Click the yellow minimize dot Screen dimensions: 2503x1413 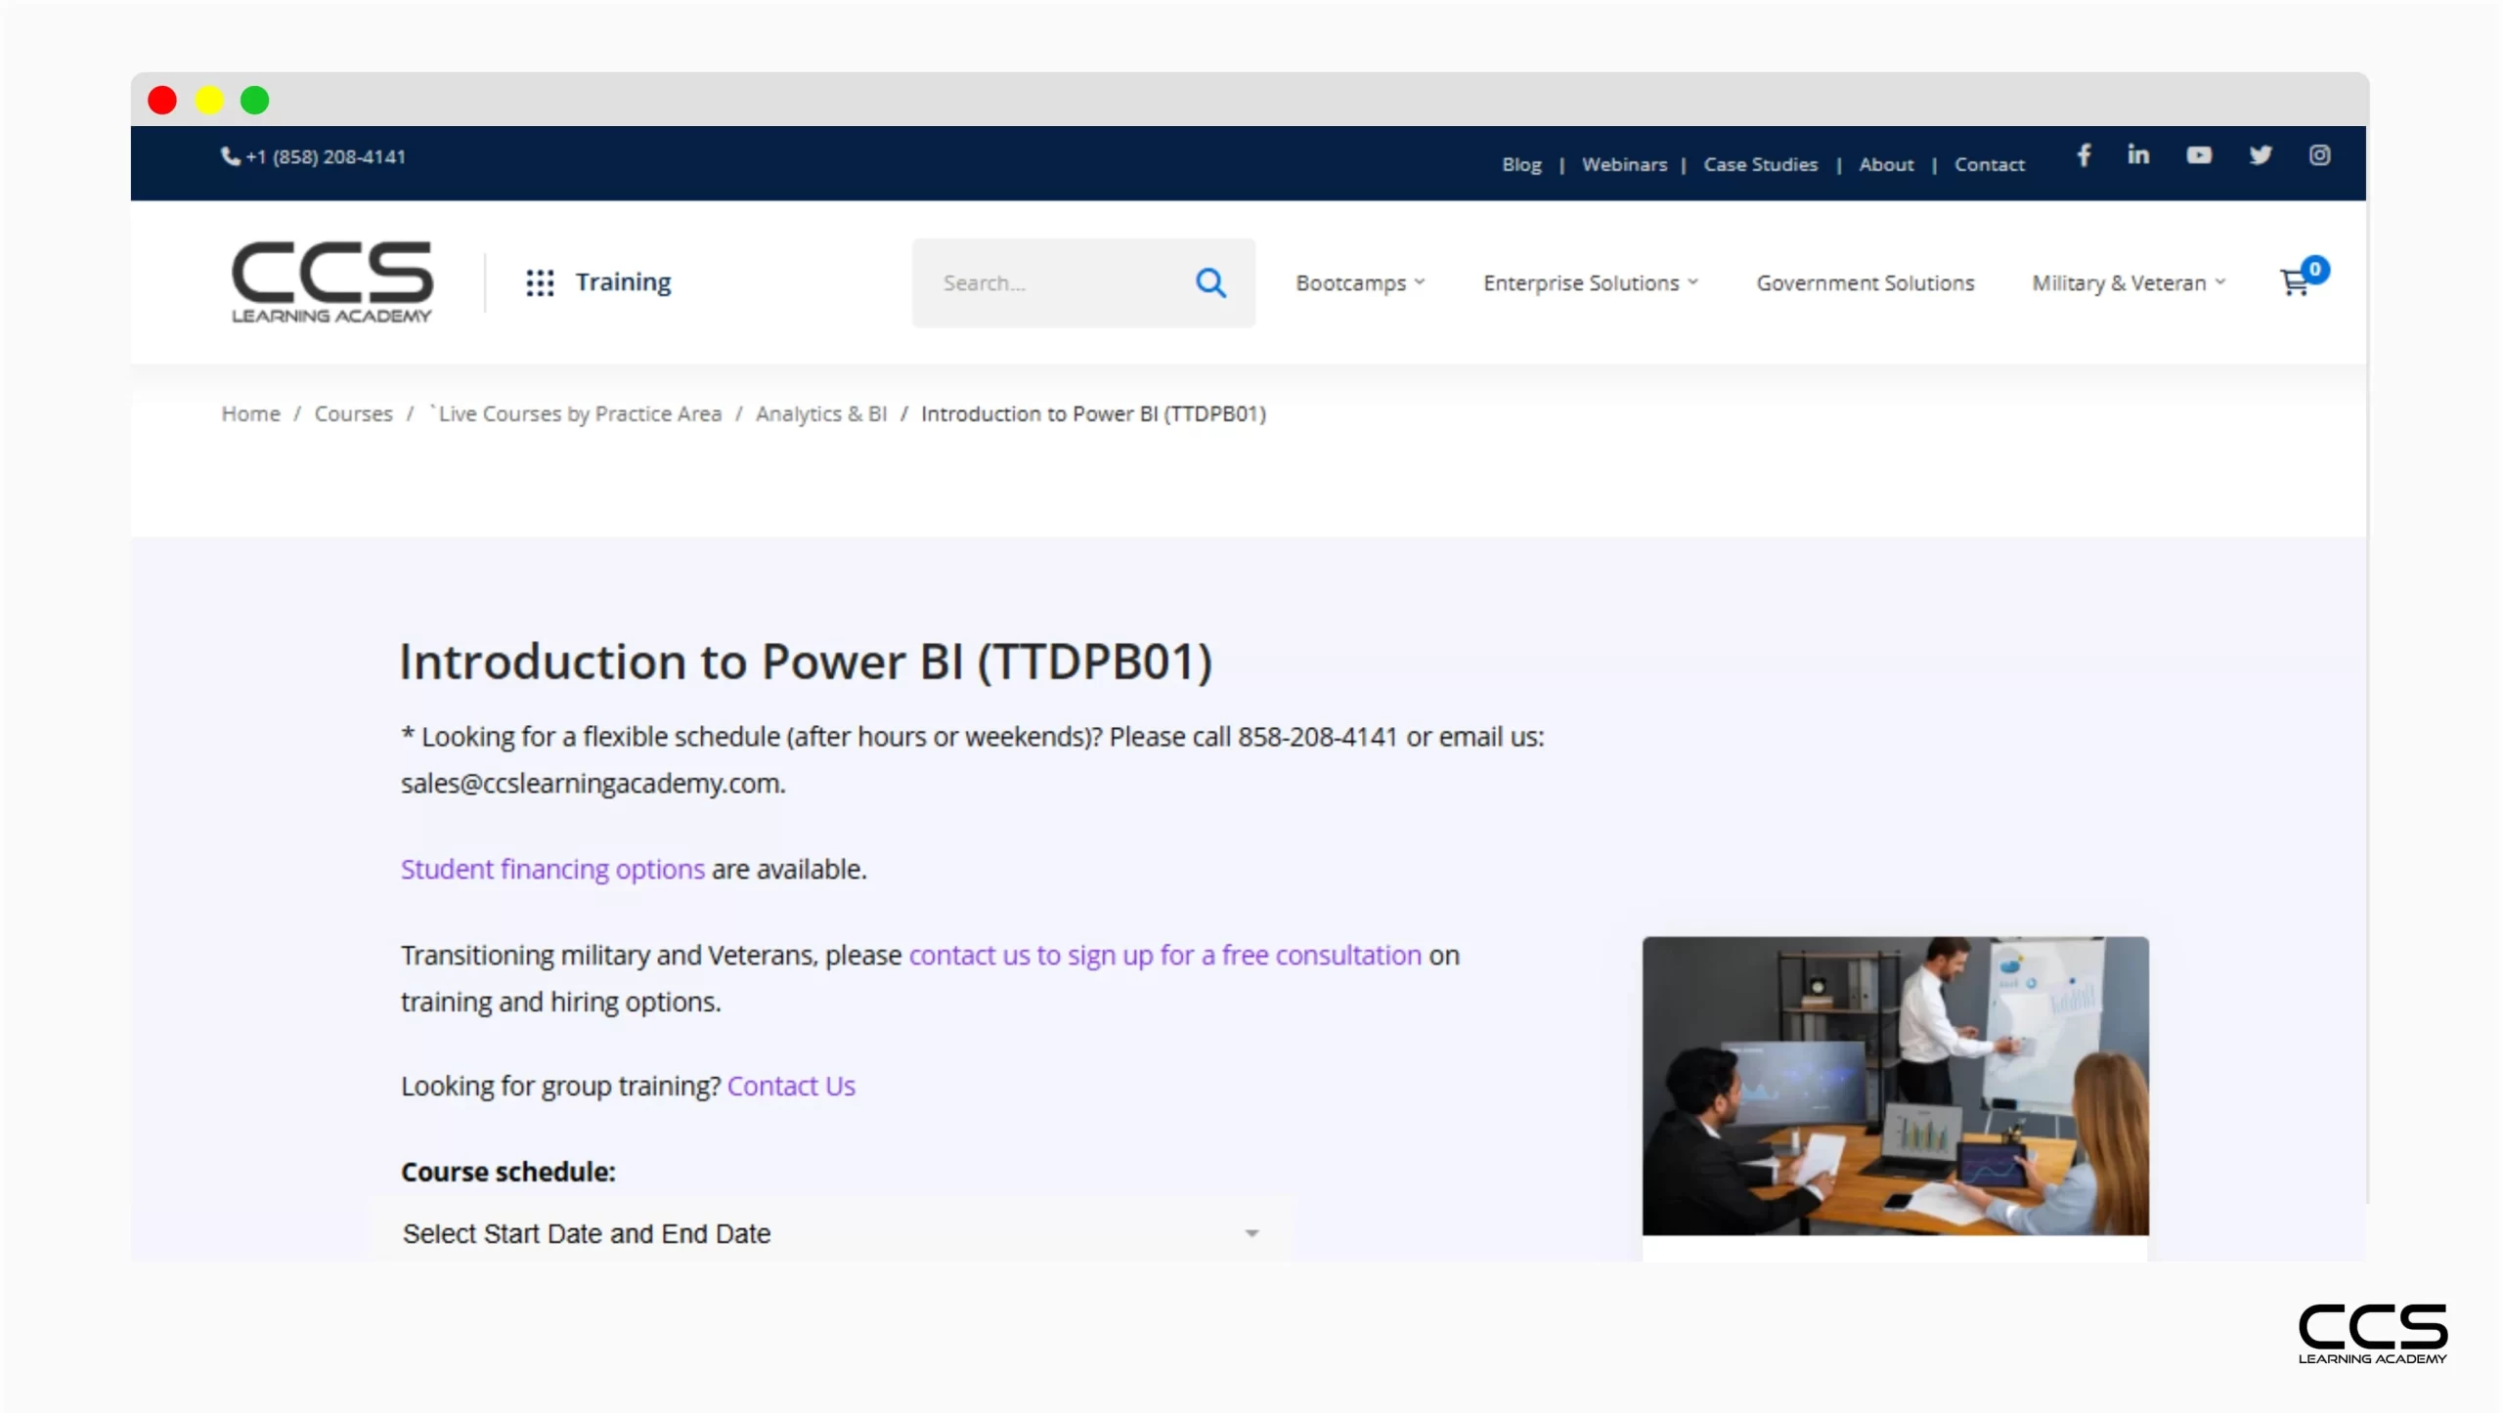(x=209, y=100)
